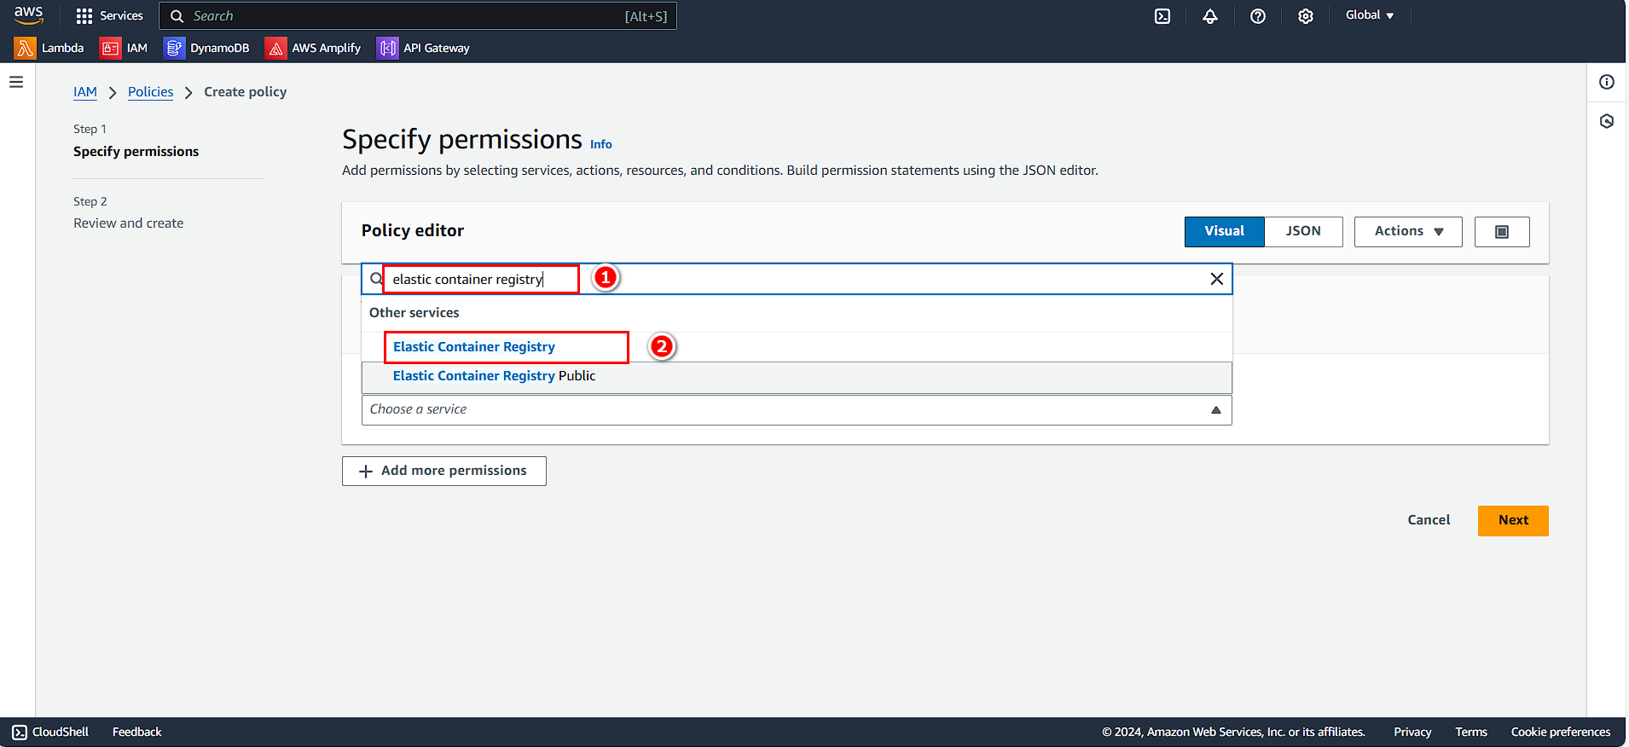
Task: Open the Actions dropdown
Action: [x=1408, y=232]
